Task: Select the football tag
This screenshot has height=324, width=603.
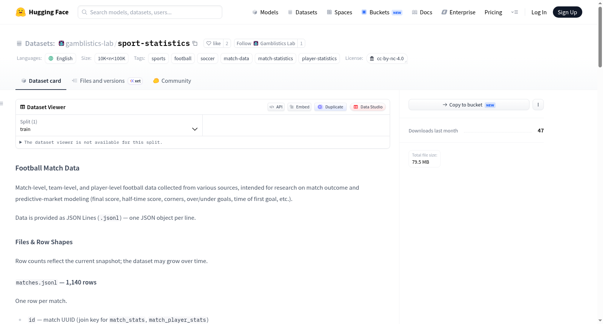Action: click(183, 58)
